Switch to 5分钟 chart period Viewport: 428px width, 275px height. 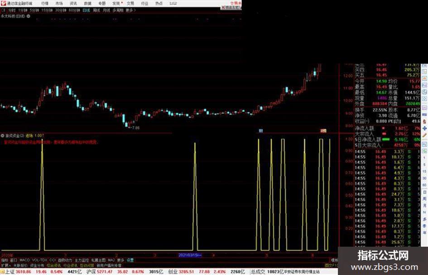point(34,10)
